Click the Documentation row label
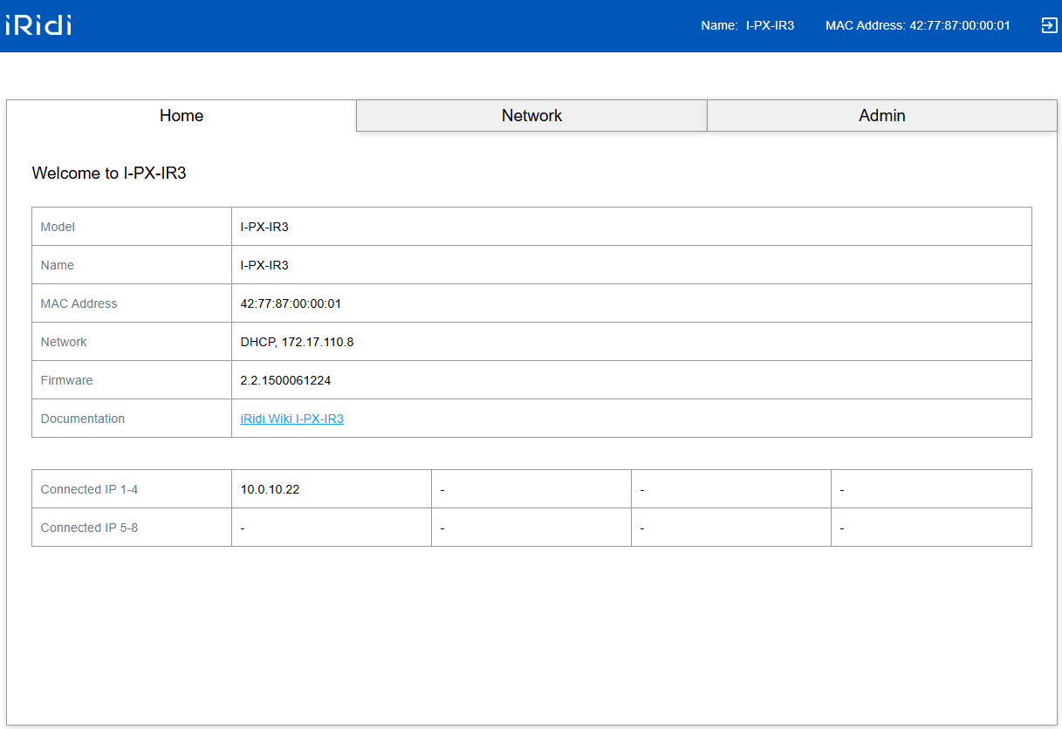The image size is (1062, 729). click(83, 419)
